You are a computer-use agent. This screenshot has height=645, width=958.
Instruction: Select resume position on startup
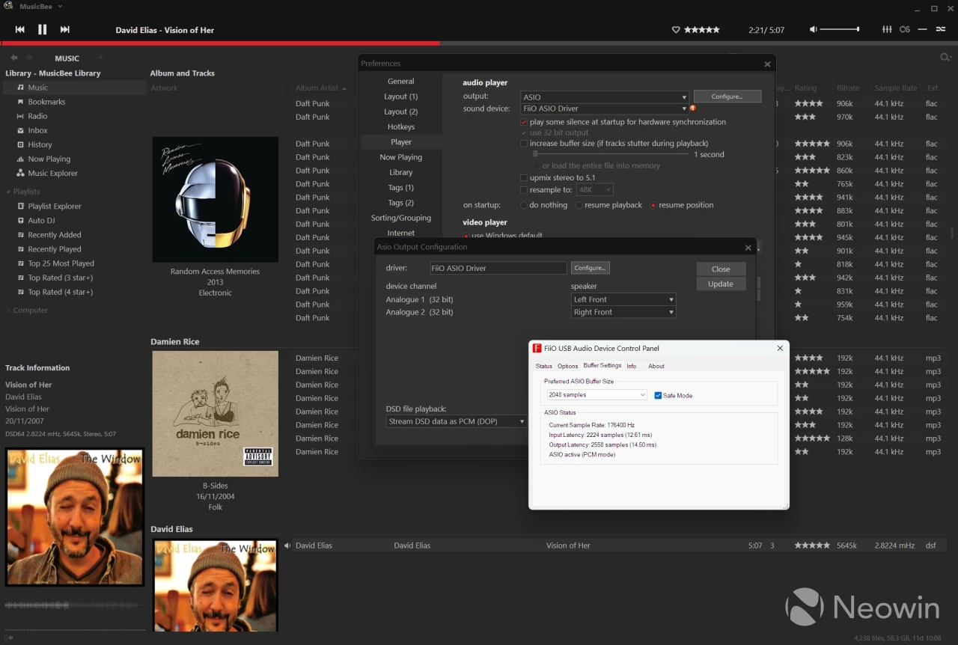tap(653, 205)
